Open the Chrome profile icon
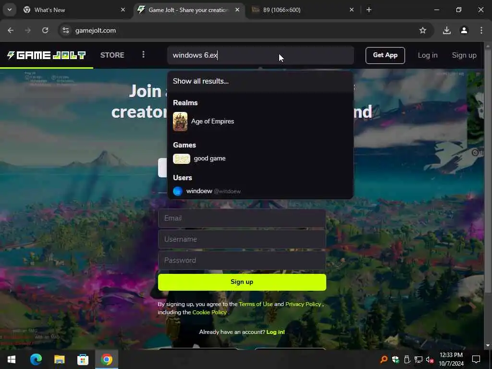This screenshot has height=369, width=492. (464, 30)
